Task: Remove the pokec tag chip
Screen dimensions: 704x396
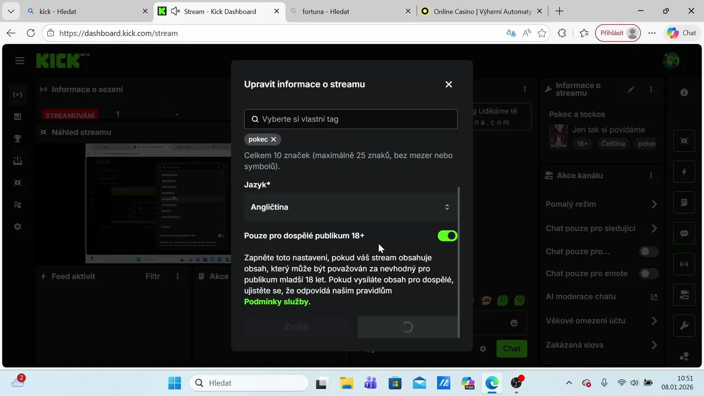Action: point(273,139)
